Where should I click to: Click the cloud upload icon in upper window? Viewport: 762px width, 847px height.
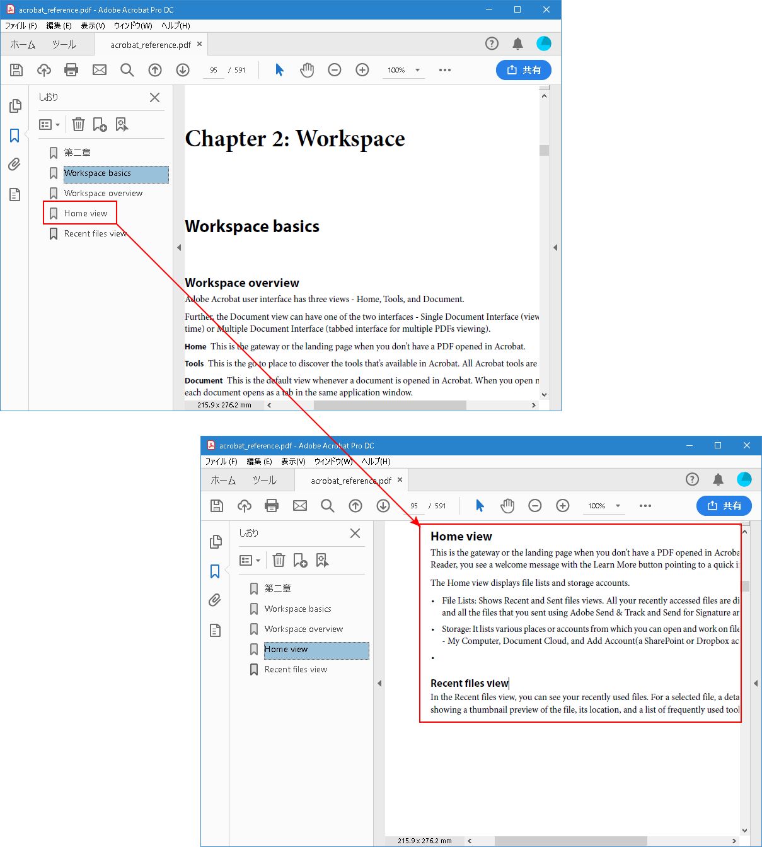point(44,70)
